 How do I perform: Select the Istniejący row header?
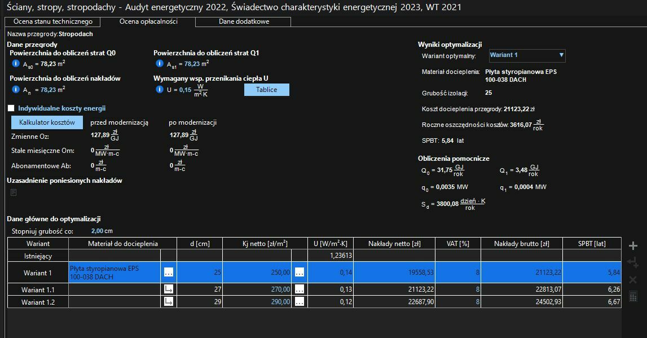[38, 256]
